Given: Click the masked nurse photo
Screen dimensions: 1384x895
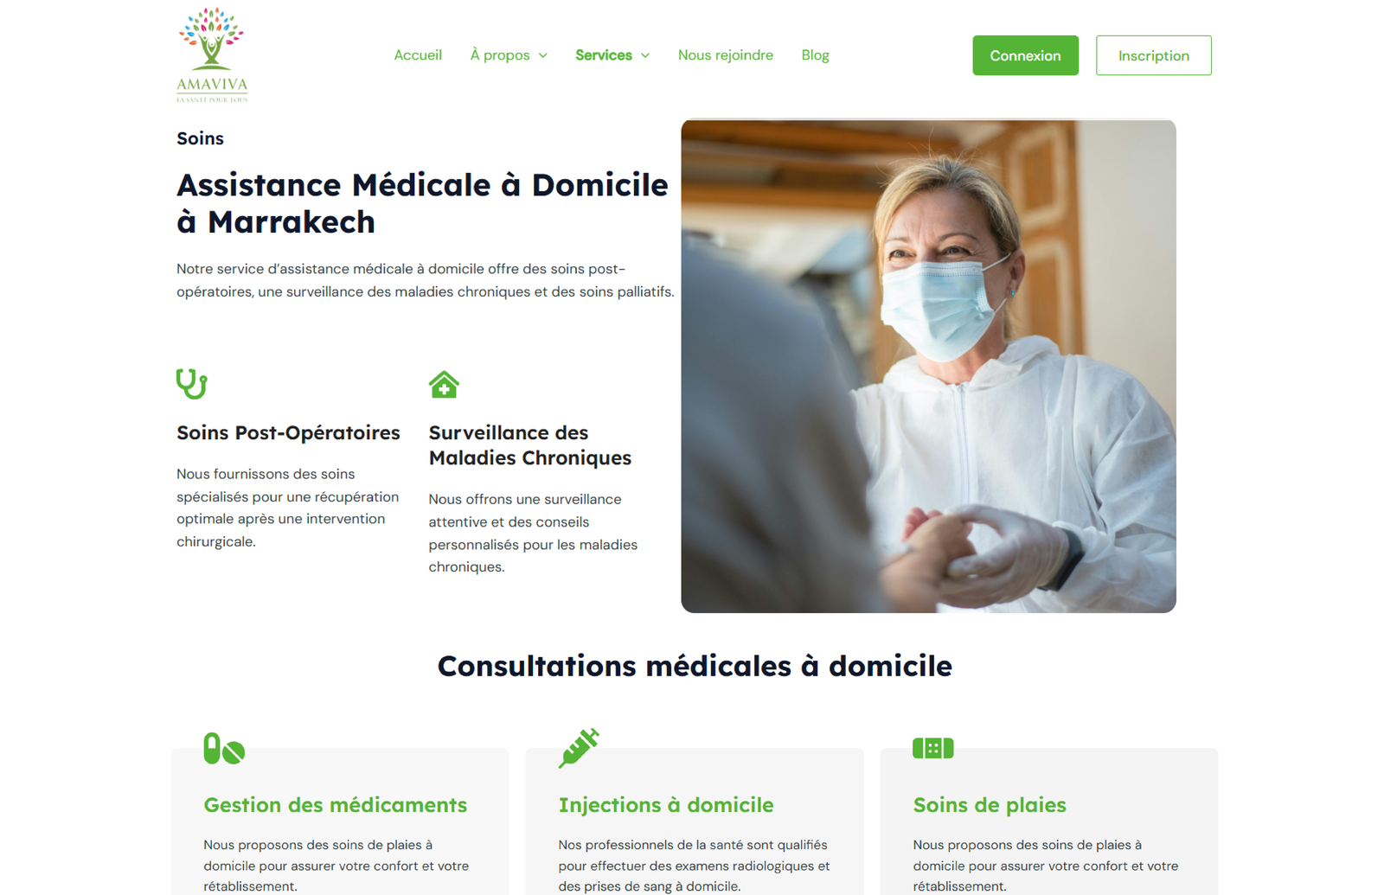Looking at the screenshot, I should 928,366.
